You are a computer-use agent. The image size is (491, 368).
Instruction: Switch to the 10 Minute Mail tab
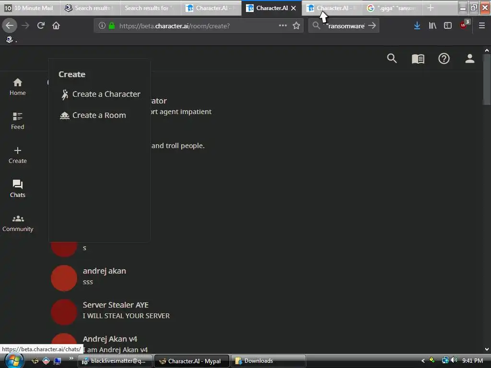coord(30,8)
